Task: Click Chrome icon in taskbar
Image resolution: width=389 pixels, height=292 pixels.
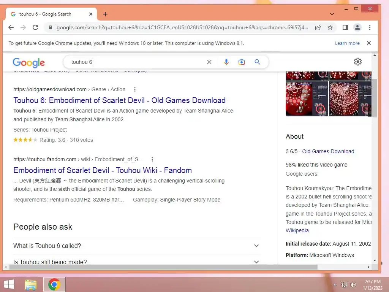Action: tap(54, 284)
